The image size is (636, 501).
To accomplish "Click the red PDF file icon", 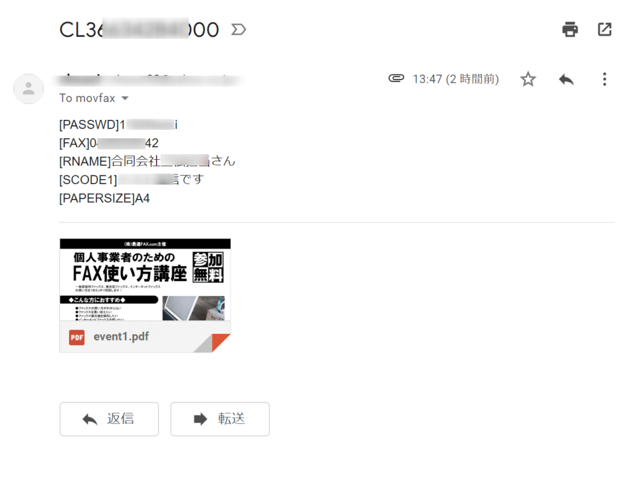I will click(x=76, y=338).
